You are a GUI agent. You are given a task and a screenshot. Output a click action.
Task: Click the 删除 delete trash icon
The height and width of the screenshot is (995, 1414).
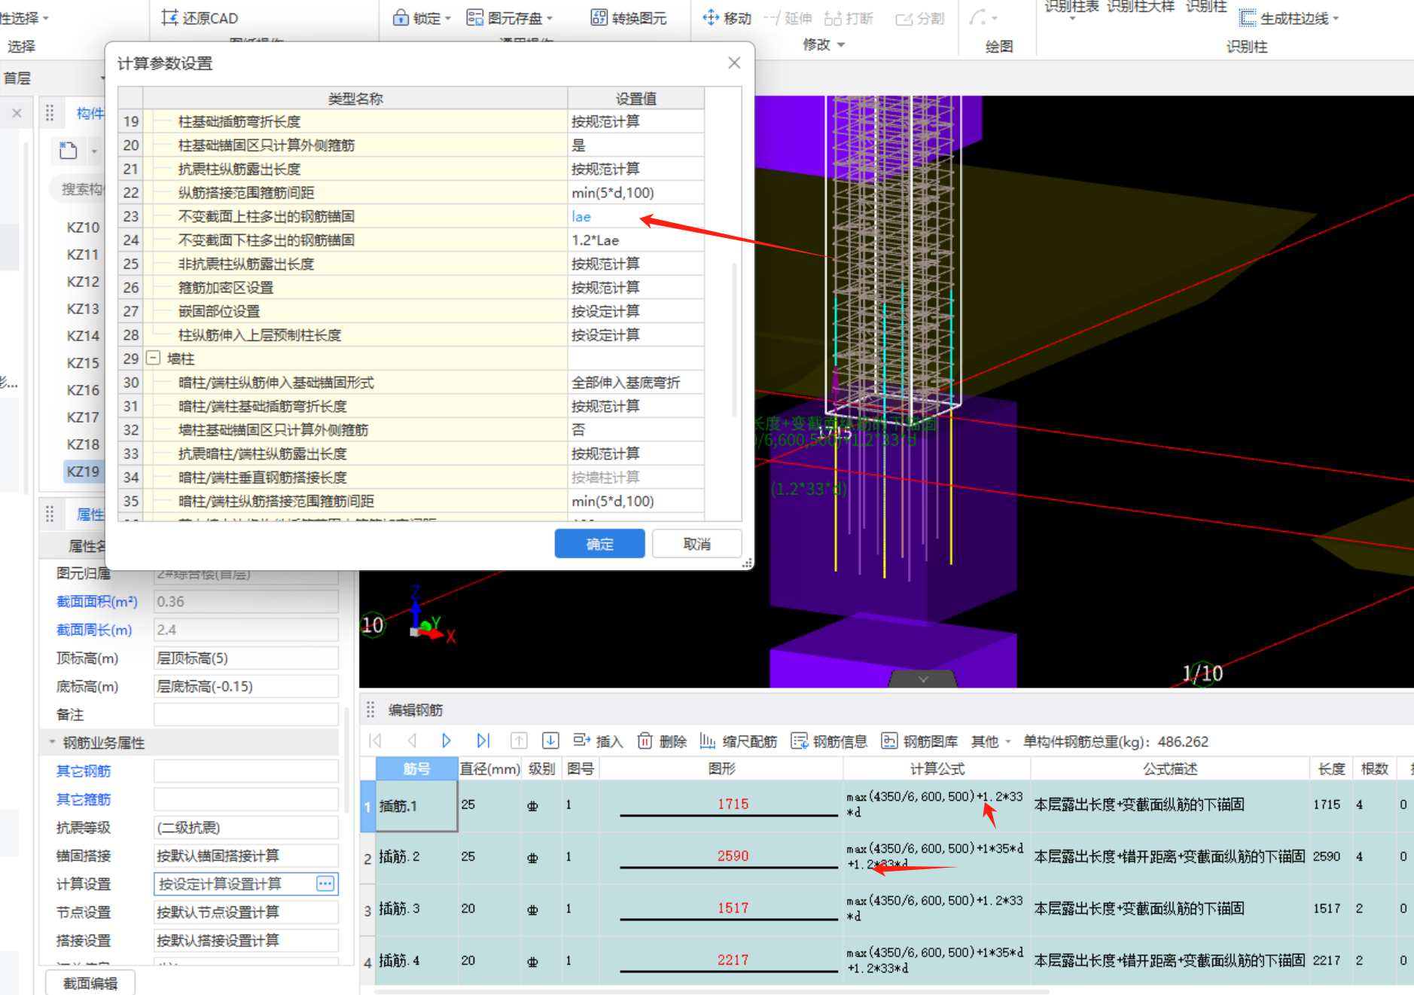click(x=645, y=741)
